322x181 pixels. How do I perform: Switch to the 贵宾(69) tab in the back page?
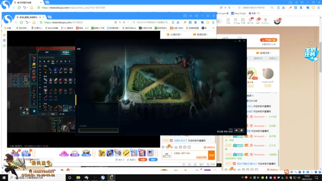click(258, 58)
